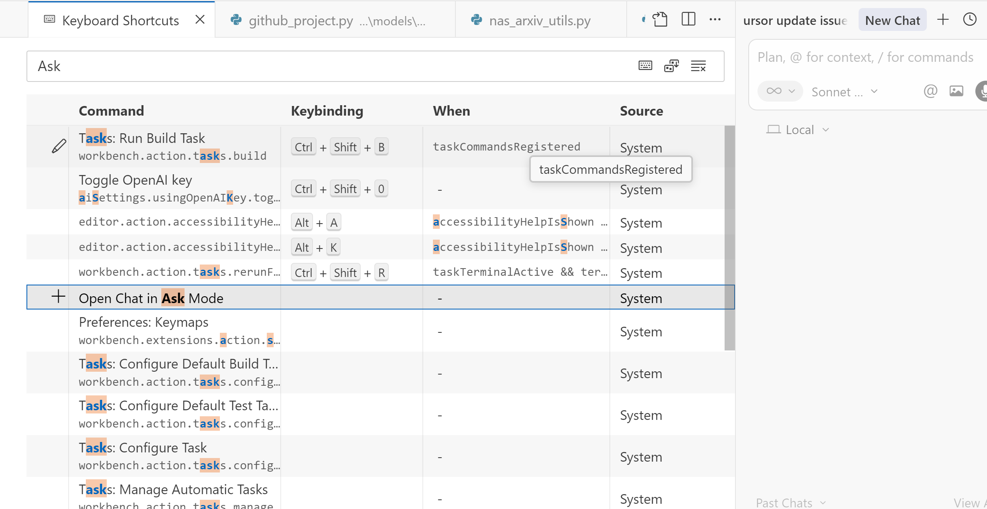Switch to nas_arxiv_utils.py tab
987x509 pixels.
click(x=540, y=20)
